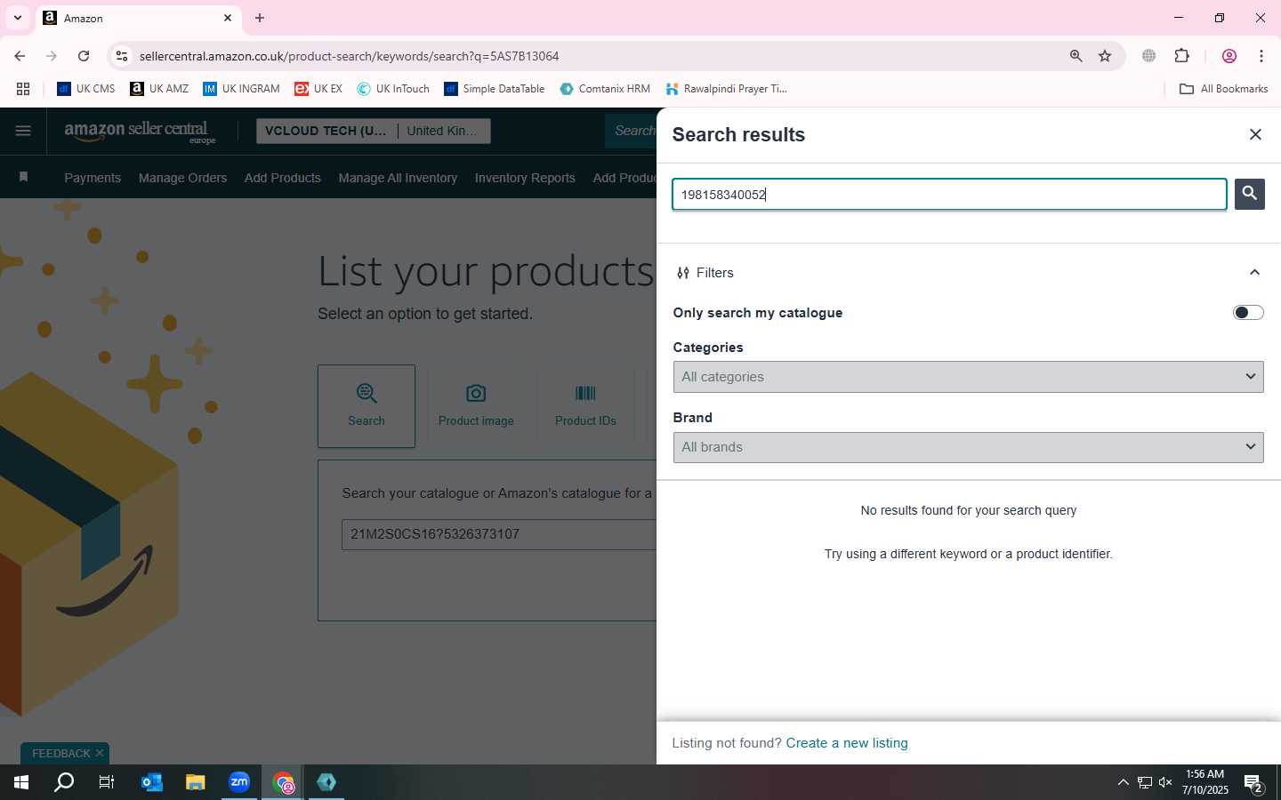Screen dimensions: 1281x800
Task: Click the magnifier search button beside the query field
Action: pos(1249,194)
